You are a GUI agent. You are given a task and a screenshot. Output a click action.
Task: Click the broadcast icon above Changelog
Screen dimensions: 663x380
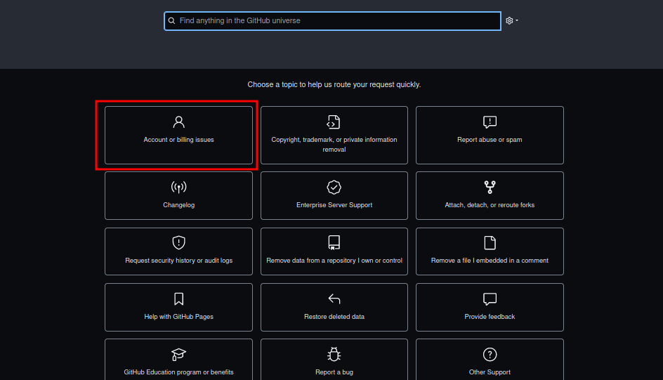point(179,188)
